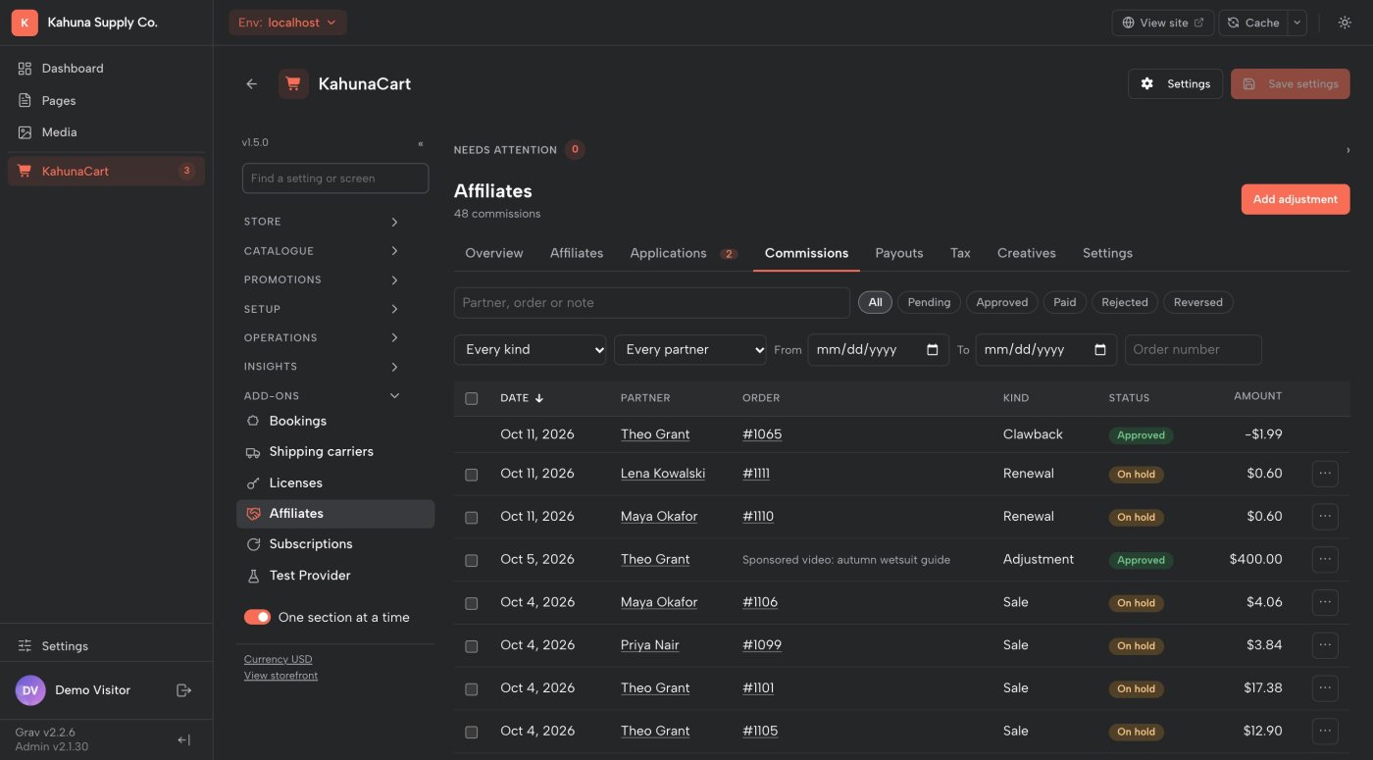Open row actions for order #1099
1373x760 pixels.
[x=1325, y=645]
